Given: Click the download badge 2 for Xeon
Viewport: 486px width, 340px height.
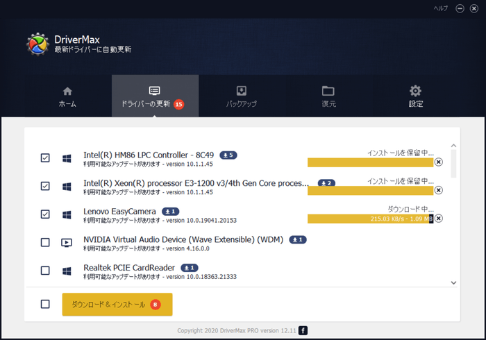Looking at the screenshot, I should 327,182.
